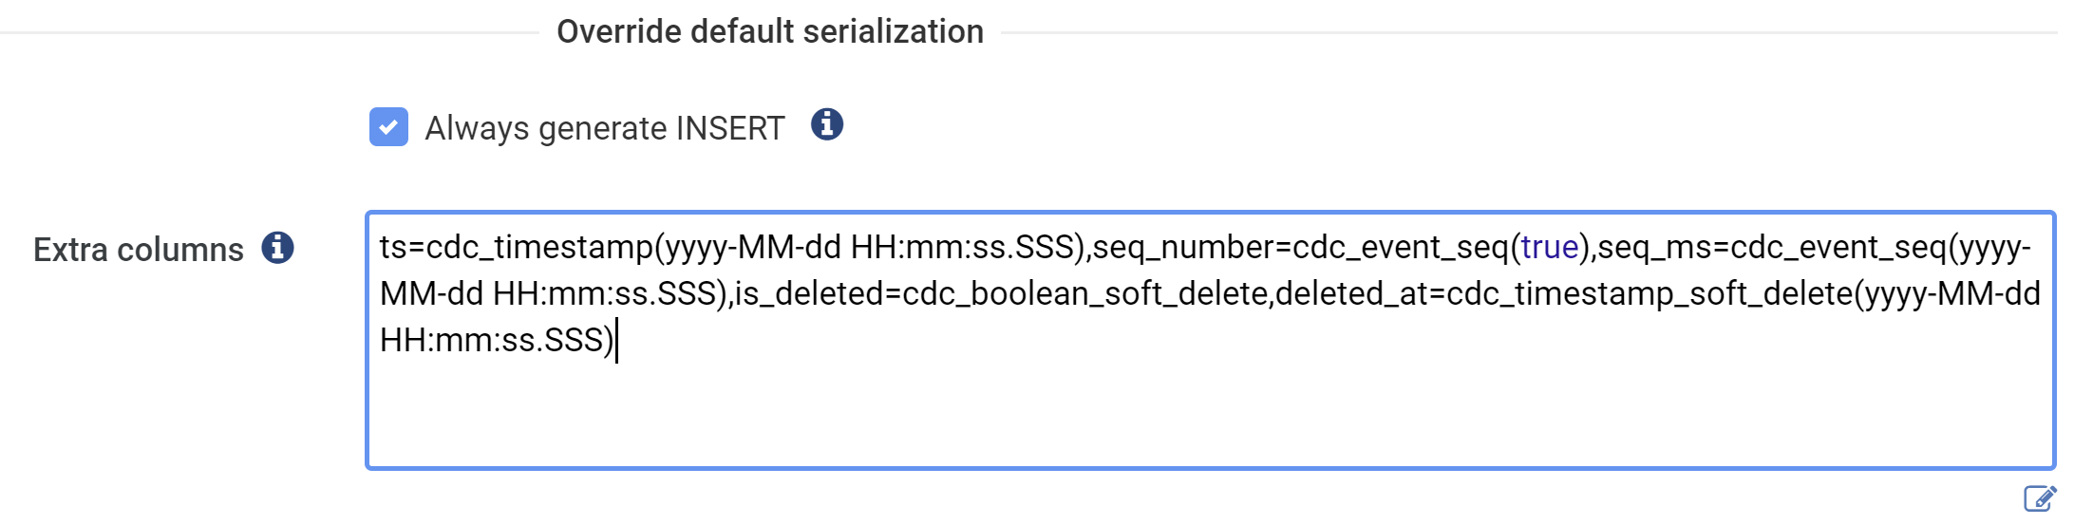2074x525 pixels.
Task: Click 'yyyy-MM-dd' in the first timestamp format
Action: point(753,247)
